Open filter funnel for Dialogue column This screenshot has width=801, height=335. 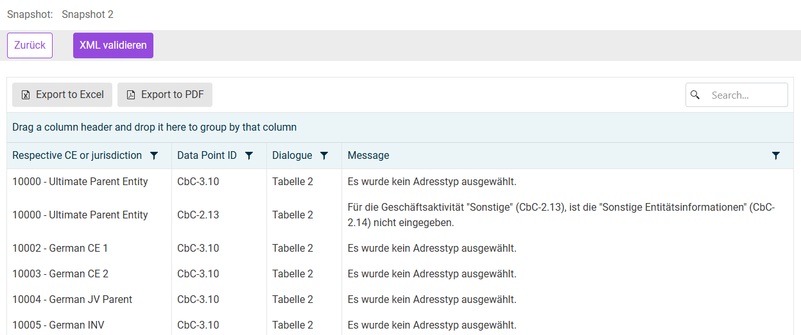click(x=324, y=156)
